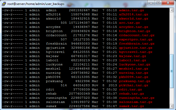The image size is (176, 110).
Task: Click the file name luckyone.tar.gz
Action: pyautogui.click(x=134, y=65)
